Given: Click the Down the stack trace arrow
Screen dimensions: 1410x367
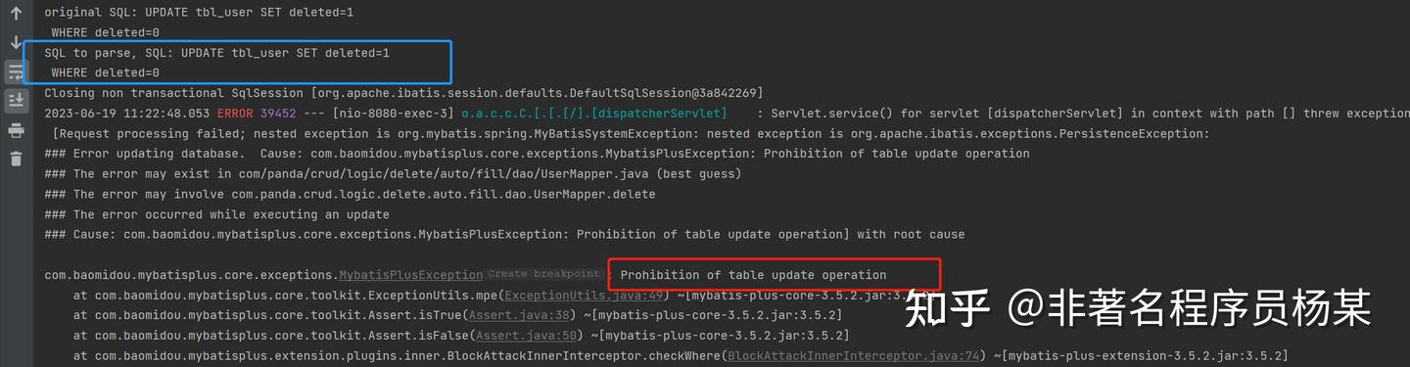Looking at the screenshot, I should (16, 41).
